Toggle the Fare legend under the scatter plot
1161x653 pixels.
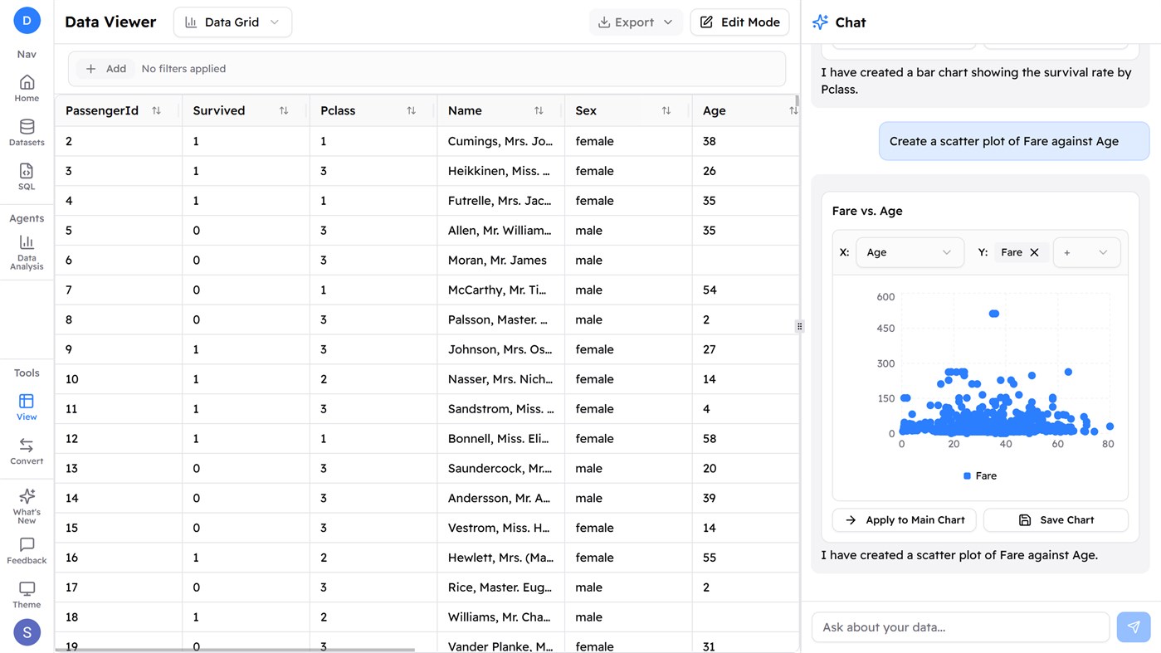[x=979, y=475]
